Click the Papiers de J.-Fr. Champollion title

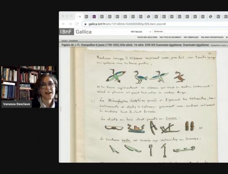(135, 45)
